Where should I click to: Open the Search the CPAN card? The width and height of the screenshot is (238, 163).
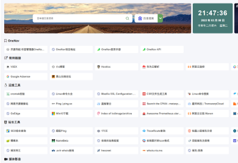[162, 104]
